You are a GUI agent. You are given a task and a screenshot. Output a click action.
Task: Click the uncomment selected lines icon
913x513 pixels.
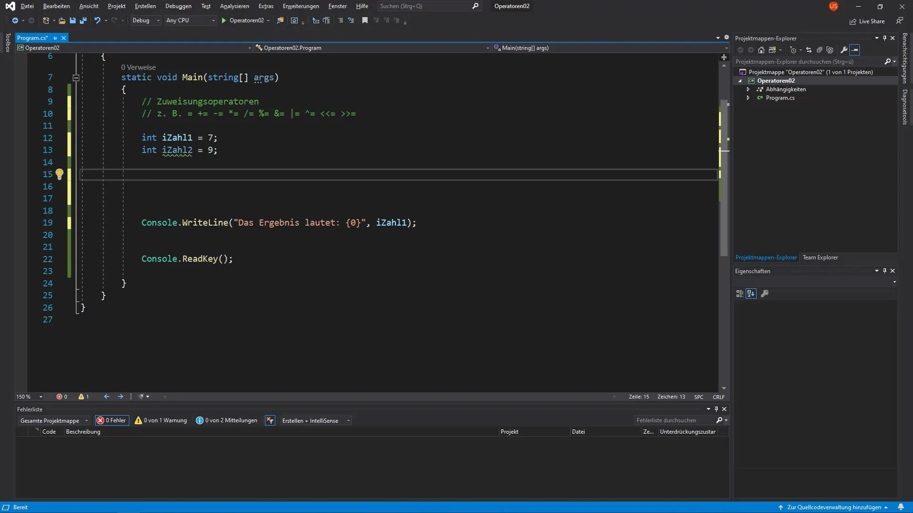[x=351, y=20]
